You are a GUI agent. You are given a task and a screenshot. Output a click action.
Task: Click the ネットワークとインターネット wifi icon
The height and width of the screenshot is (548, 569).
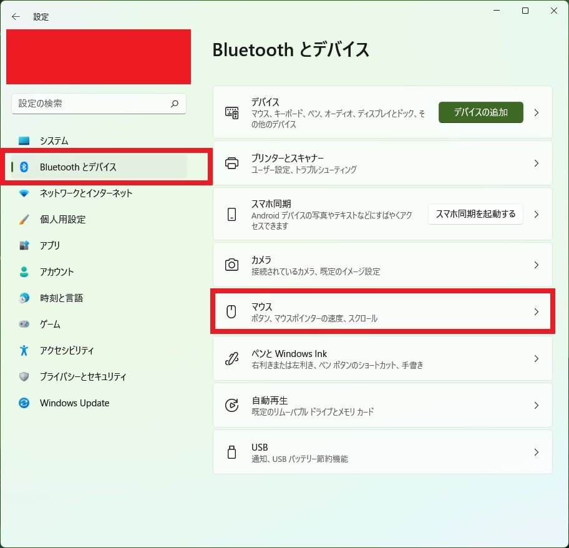24,193
